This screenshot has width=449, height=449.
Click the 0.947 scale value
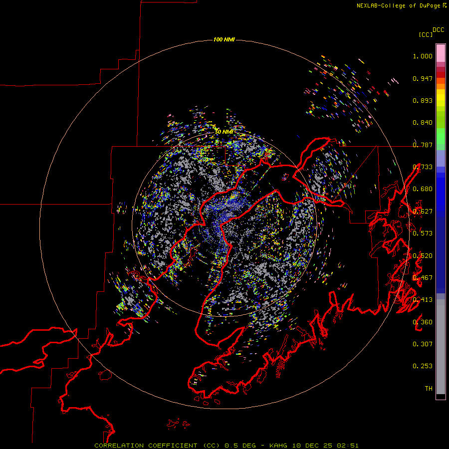coord(423,78)
